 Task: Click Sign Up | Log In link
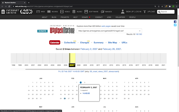[x=134, y=11]
